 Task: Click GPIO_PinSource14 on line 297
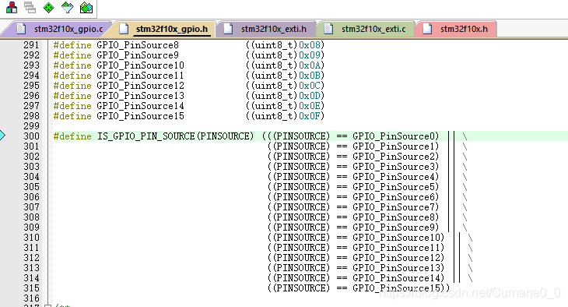point(141,106)
